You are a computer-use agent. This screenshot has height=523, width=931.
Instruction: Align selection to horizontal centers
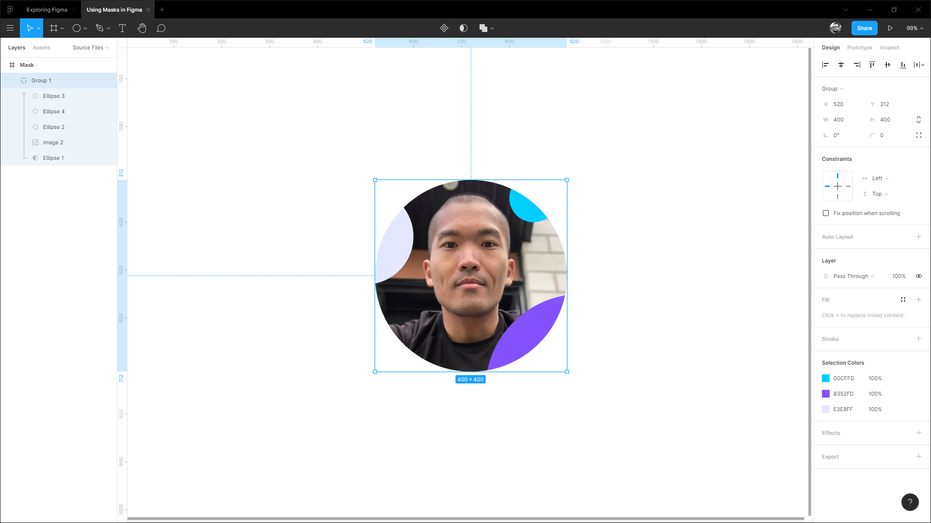click(841, 64)
